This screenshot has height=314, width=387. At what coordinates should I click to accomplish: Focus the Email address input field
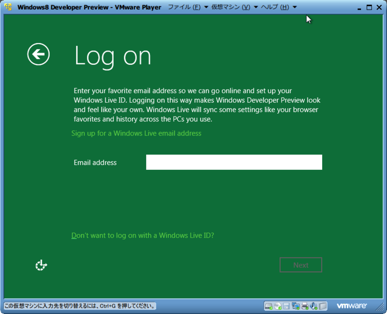[x=234, y=162]
